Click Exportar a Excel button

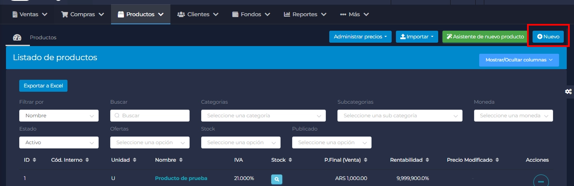43,86
